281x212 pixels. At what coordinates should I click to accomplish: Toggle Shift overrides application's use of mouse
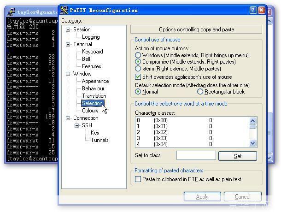pos(138,77)
